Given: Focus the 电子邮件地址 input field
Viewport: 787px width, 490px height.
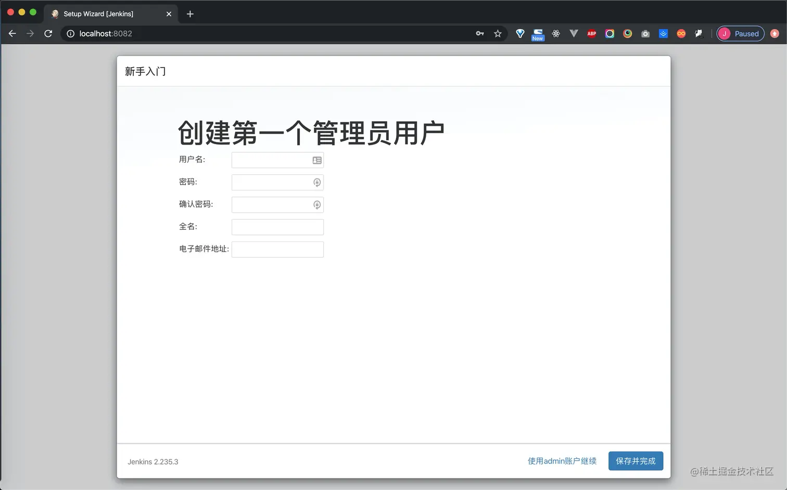Looking at the screenshot, I should pos(277,250).
